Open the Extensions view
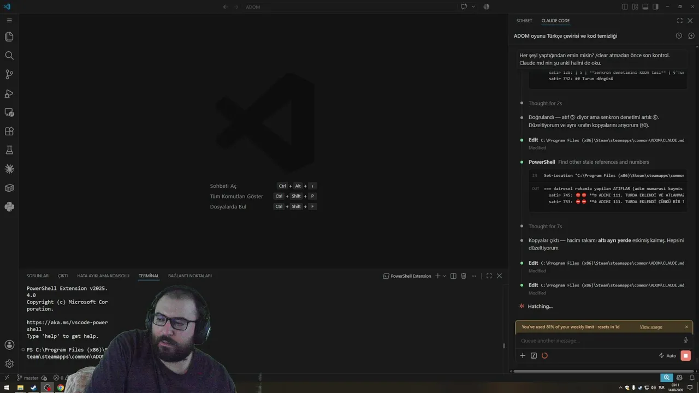The image size is (699, 393). point(9,131)
